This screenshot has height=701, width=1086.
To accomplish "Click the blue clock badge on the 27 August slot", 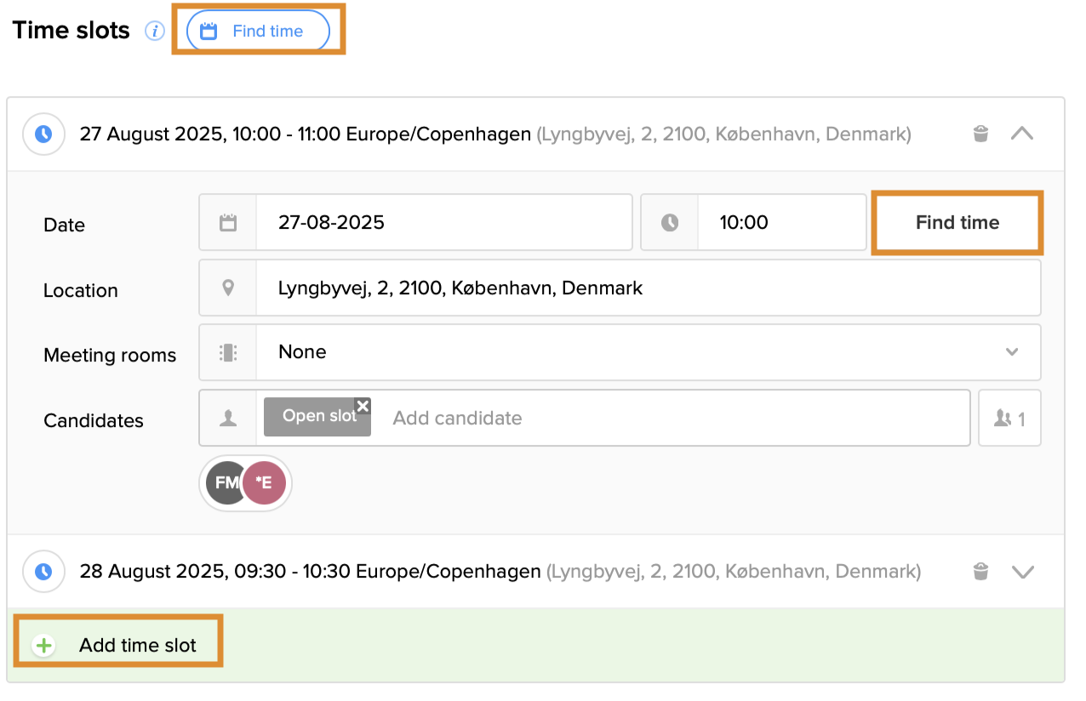I will pyautogui.click(x=43, y=134).
